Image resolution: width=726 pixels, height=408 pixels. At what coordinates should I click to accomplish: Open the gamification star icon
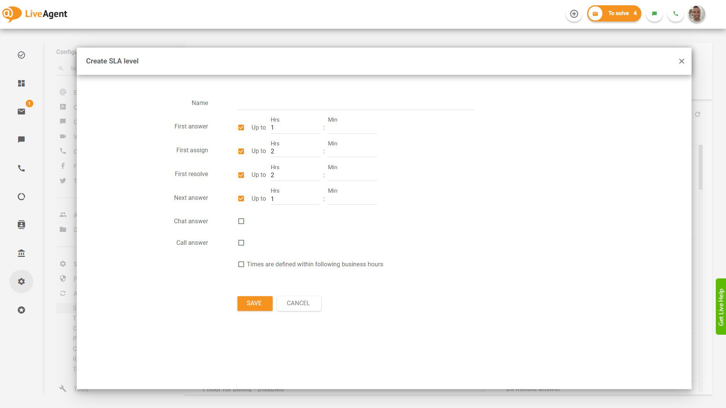[x=21, y=310]
